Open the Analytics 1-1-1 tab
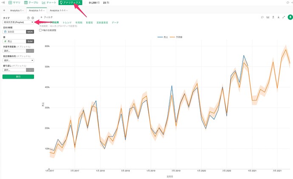This screenshot has height=179, width=293. 58,11
